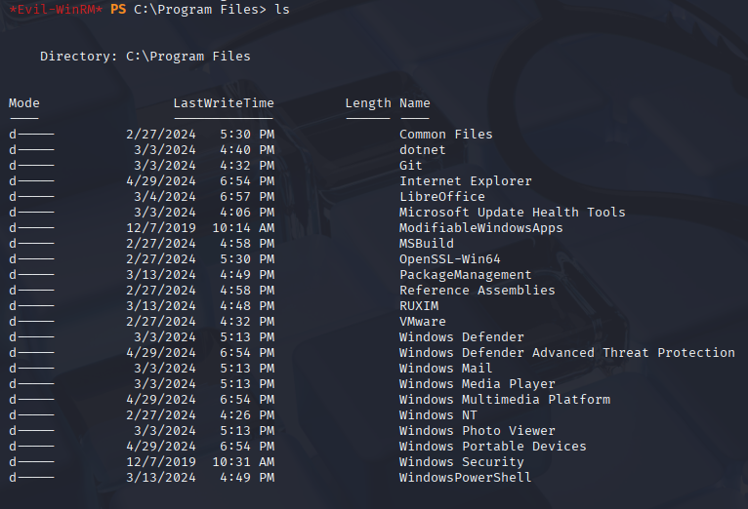748x509 pixels.
Task: Select the 'Windows Photo Viewer' directory name
Action: (478, 431)
